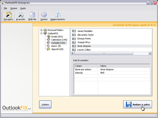The image size is (158, 118).
Task: Open the Azioni (9) tasks folder
Action: tap(56, 46)
